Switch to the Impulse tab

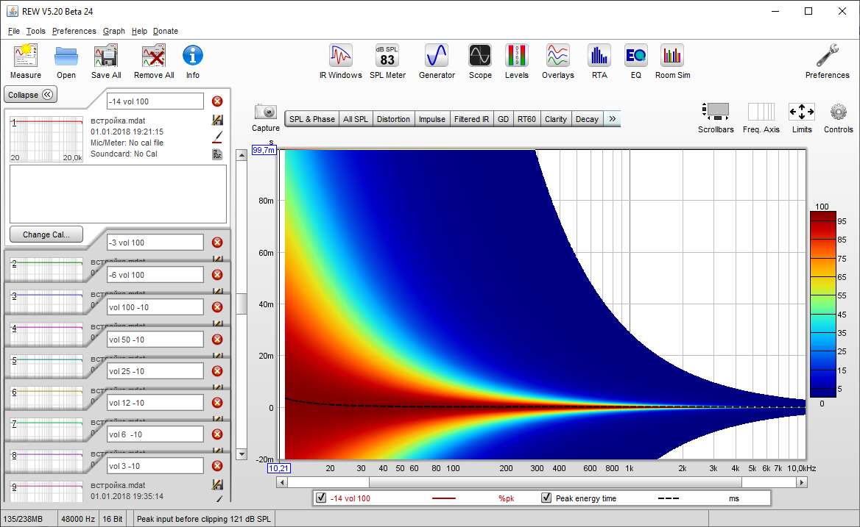[x=432, y=119]
